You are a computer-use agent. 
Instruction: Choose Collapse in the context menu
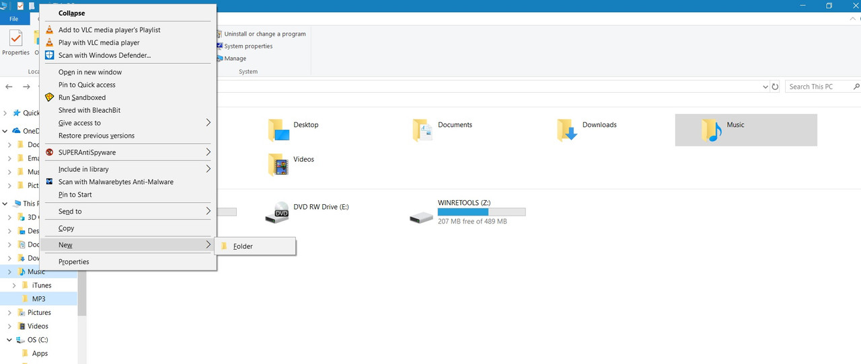click(128, 13)
